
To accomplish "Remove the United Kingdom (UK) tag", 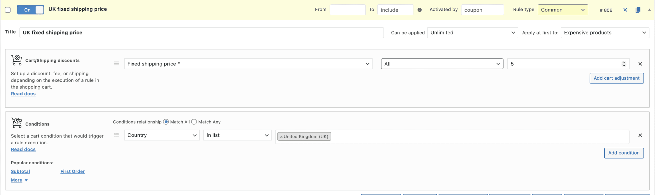I will [281, 137].
